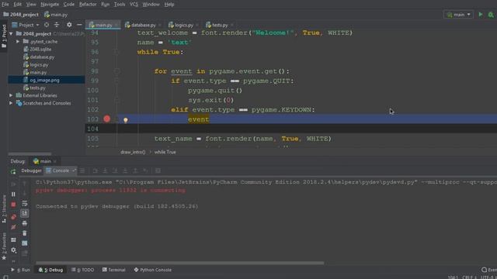Click the Step Over debugger icon
Screen dimensions: 497x279
(95, 170)
